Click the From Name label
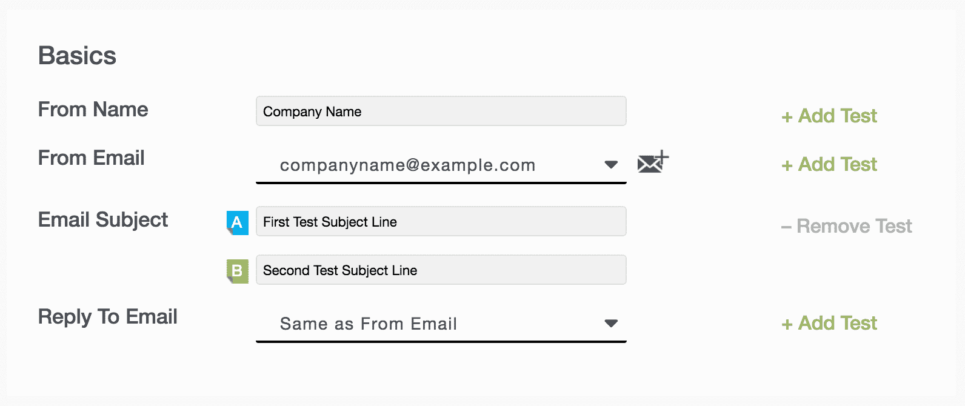Viewport: 965px width, 406px height. coord(93,110)
